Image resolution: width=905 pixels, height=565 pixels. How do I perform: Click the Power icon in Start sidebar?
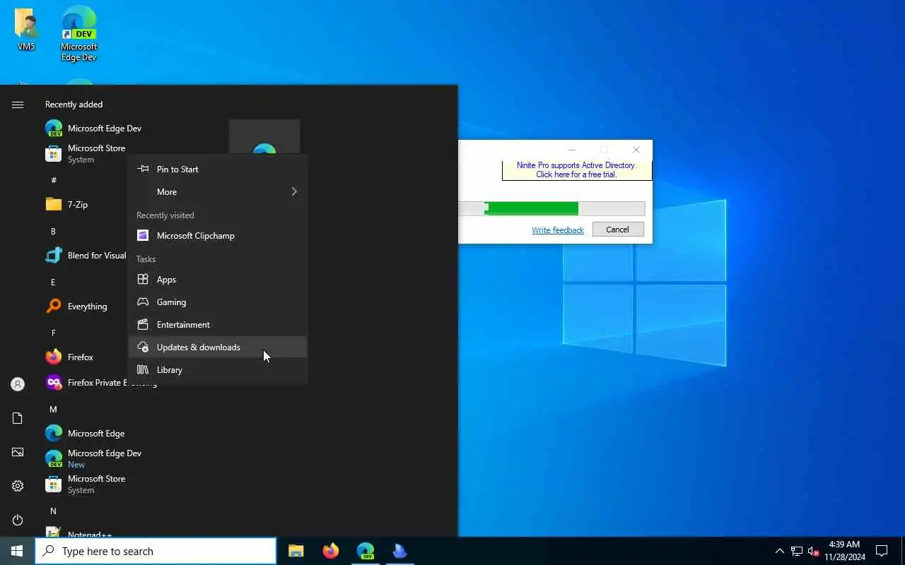[18, 520]
